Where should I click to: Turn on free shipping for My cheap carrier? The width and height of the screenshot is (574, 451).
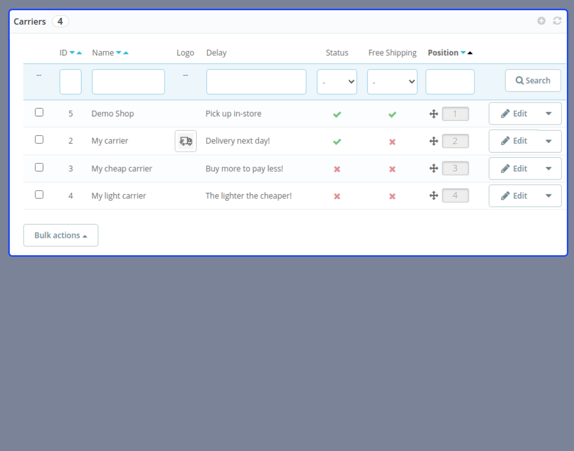[393, 169]
